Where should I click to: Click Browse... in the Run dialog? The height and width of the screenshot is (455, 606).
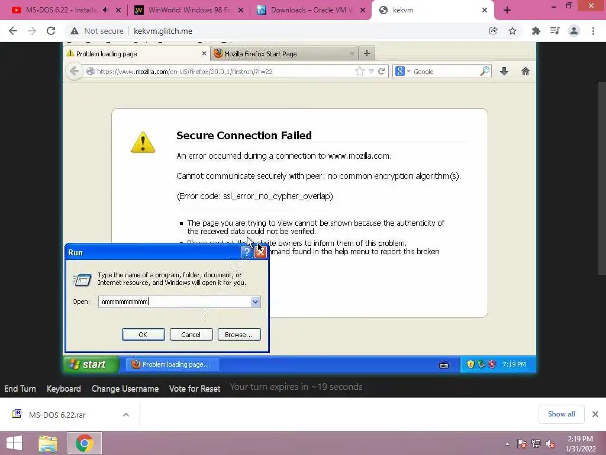[239, 335]
